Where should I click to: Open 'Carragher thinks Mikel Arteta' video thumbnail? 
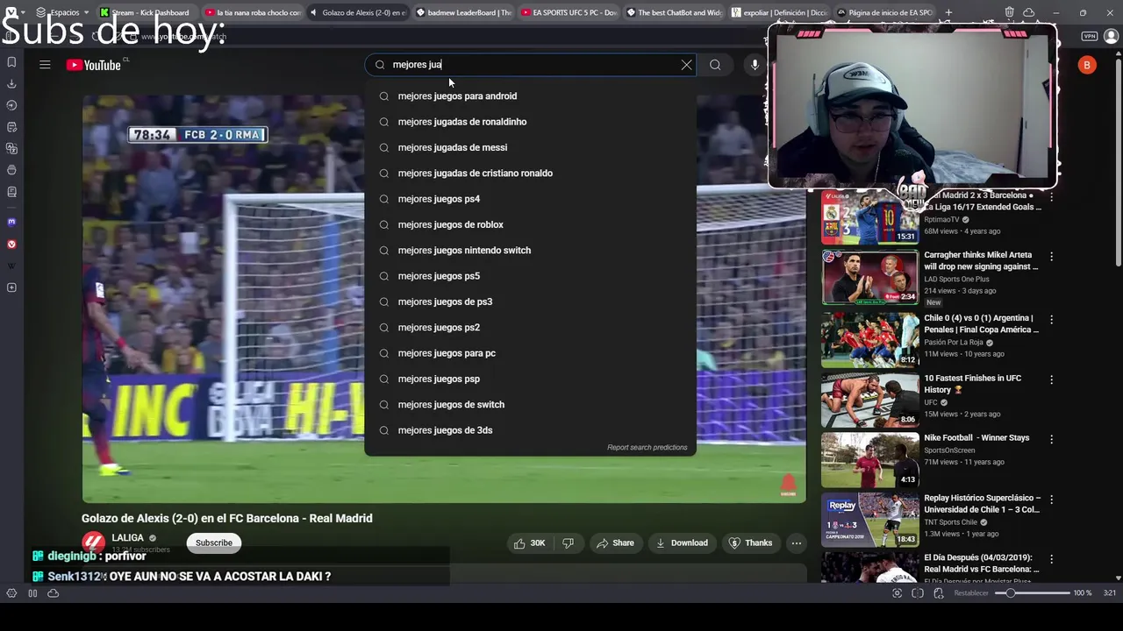pyautogui.click(x=869, y=277)
